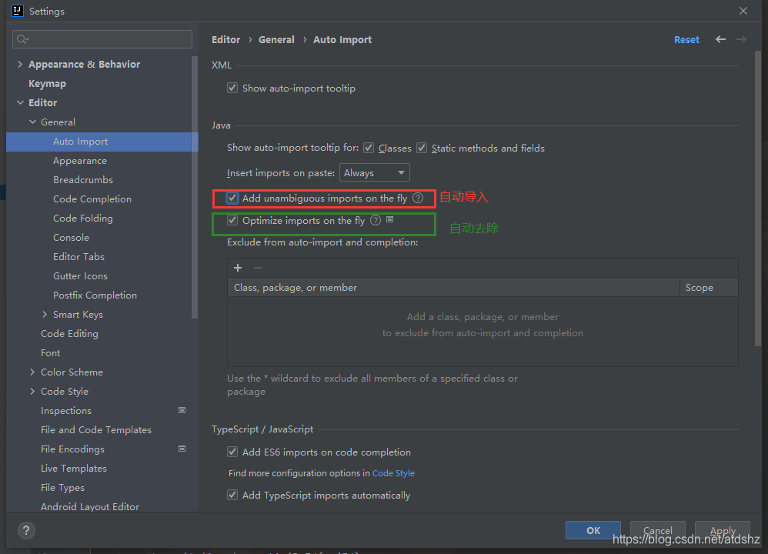Image resolution: width=768 pixels, height=554 pixels.
Task: Toggle Add TypeScript imports automatically
Action: click(x=232, y=495)
